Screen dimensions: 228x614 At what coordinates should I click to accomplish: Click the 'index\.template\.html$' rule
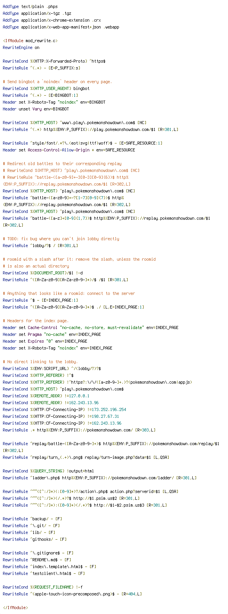[x=49, y=567]
